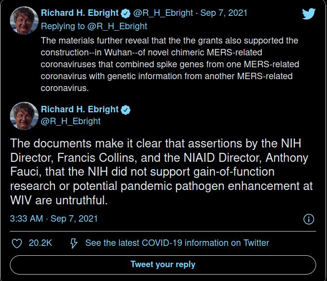Click the reply tweet text about MERS-related coronaviruses

coord(170,64)
